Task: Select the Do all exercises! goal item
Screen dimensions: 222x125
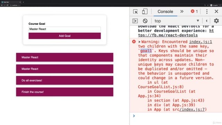Action: pos(65,80)
